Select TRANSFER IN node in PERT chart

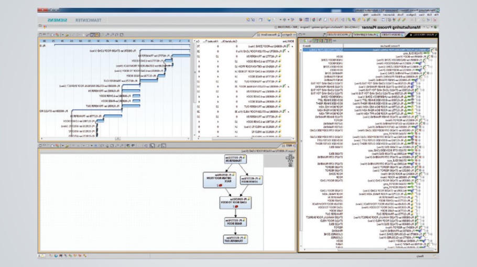pyautogui.click(x=235, y=159)
